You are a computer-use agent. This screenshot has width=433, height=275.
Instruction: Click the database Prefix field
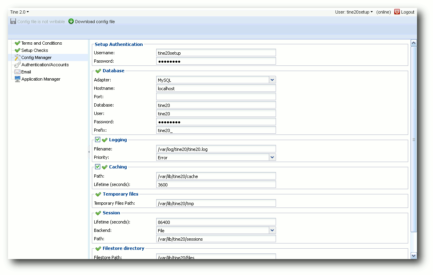tap(216, 130)
